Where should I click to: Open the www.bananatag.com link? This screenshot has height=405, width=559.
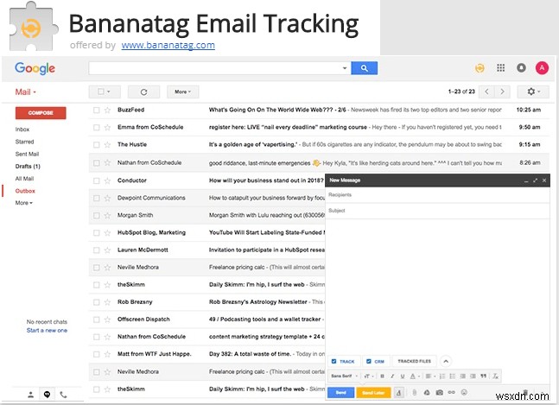[168, 45]
